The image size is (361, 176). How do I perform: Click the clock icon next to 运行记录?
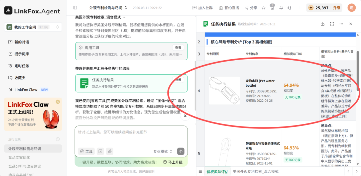[58, 139]
